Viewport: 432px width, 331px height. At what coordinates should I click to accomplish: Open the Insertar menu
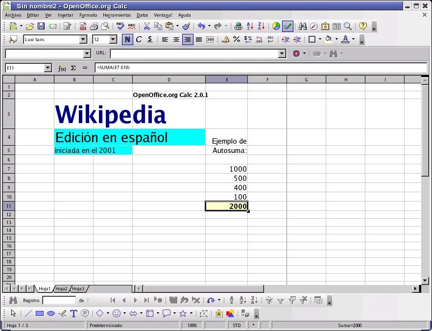point(66,15)
